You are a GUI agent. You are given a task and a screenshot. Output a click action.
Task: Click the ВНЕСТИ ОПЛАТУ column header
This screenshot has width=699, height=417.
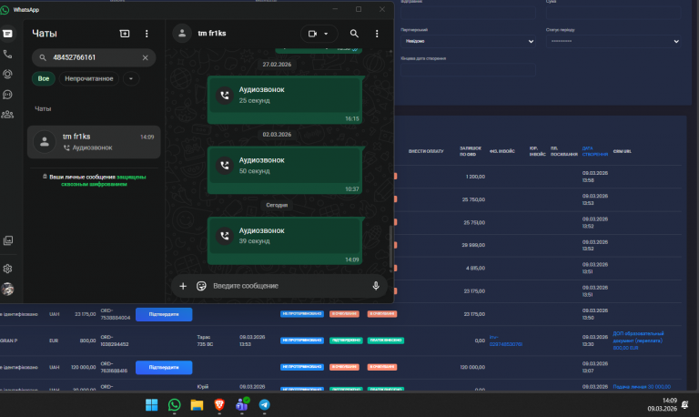(426, 151)
